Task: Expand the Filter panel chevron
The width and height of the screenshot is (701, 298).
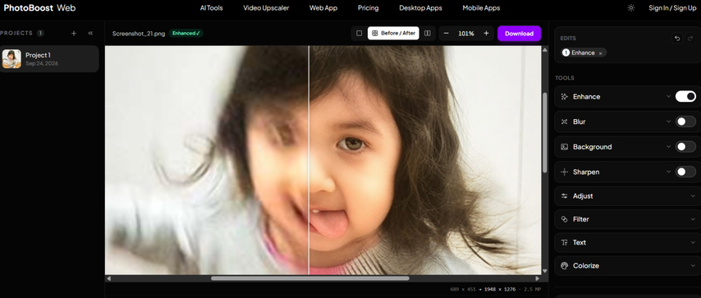Action: [x=693, y=219]
